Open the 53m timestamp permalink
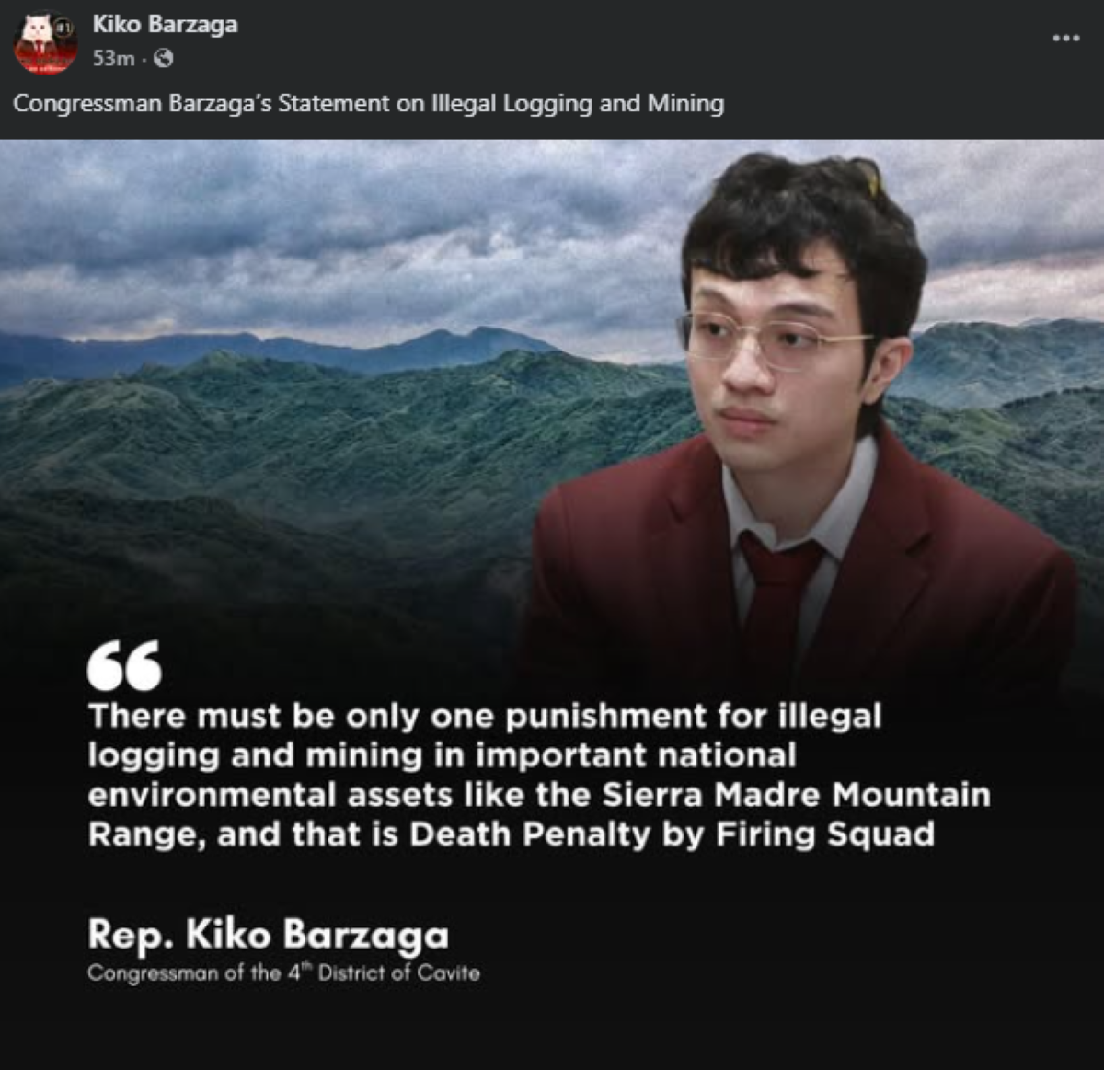Screen dimensions: 1104x1070 click(113, 58)
